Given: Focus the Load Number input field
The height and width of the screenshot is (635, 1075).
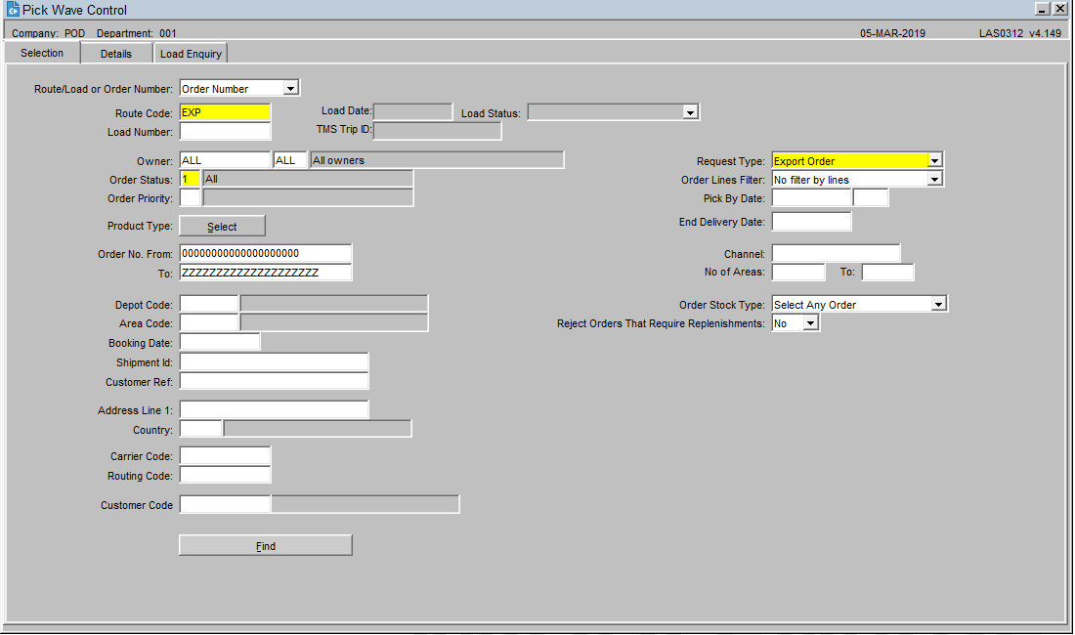Looking at the screenshot, I should (225, 132).
